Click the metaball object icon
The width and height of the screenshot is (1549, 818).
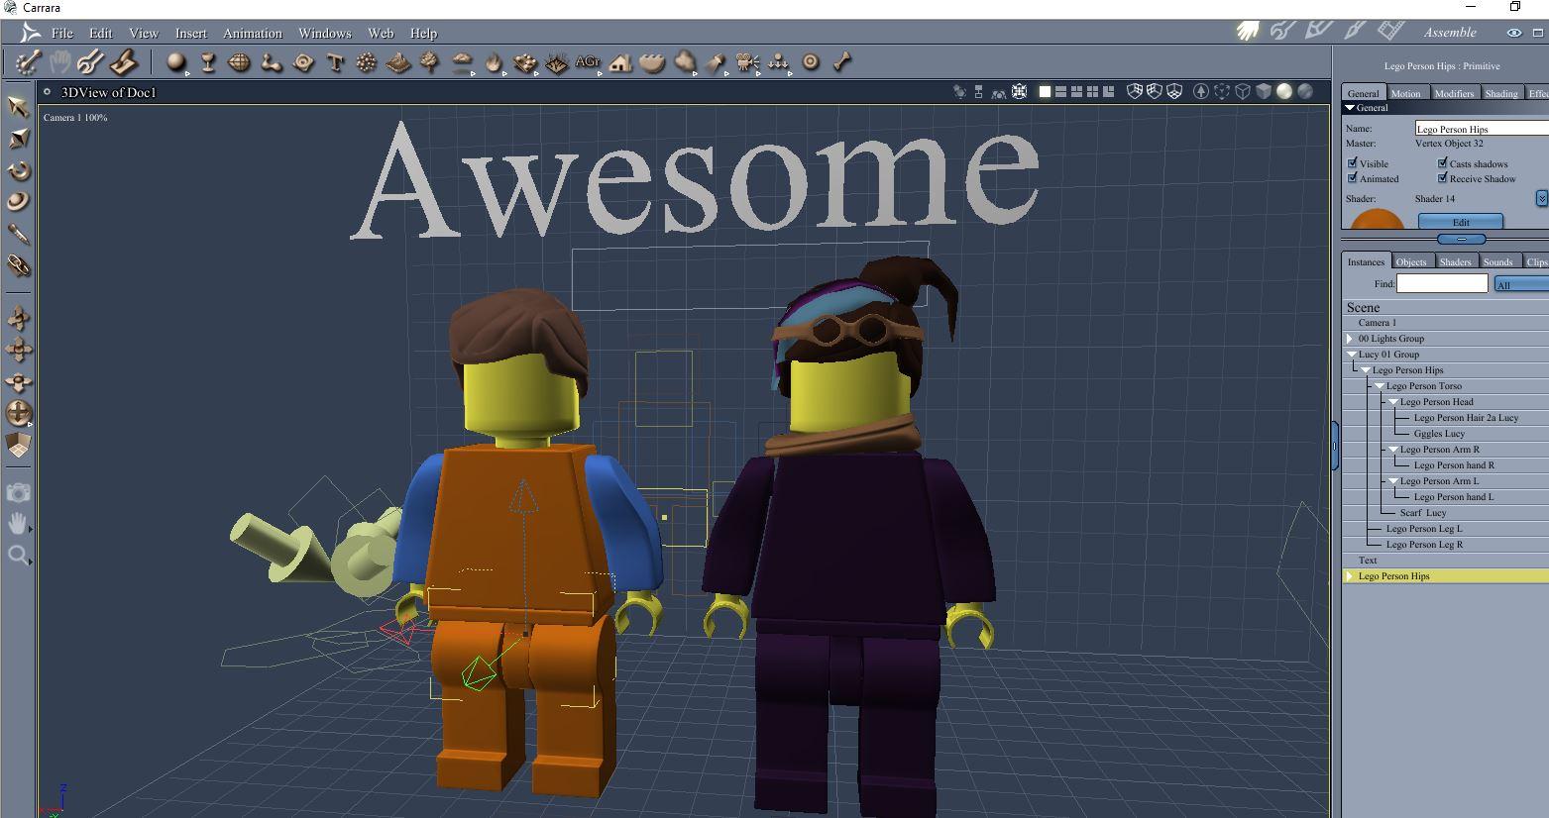pyautogui.click(x=271, y=62)
